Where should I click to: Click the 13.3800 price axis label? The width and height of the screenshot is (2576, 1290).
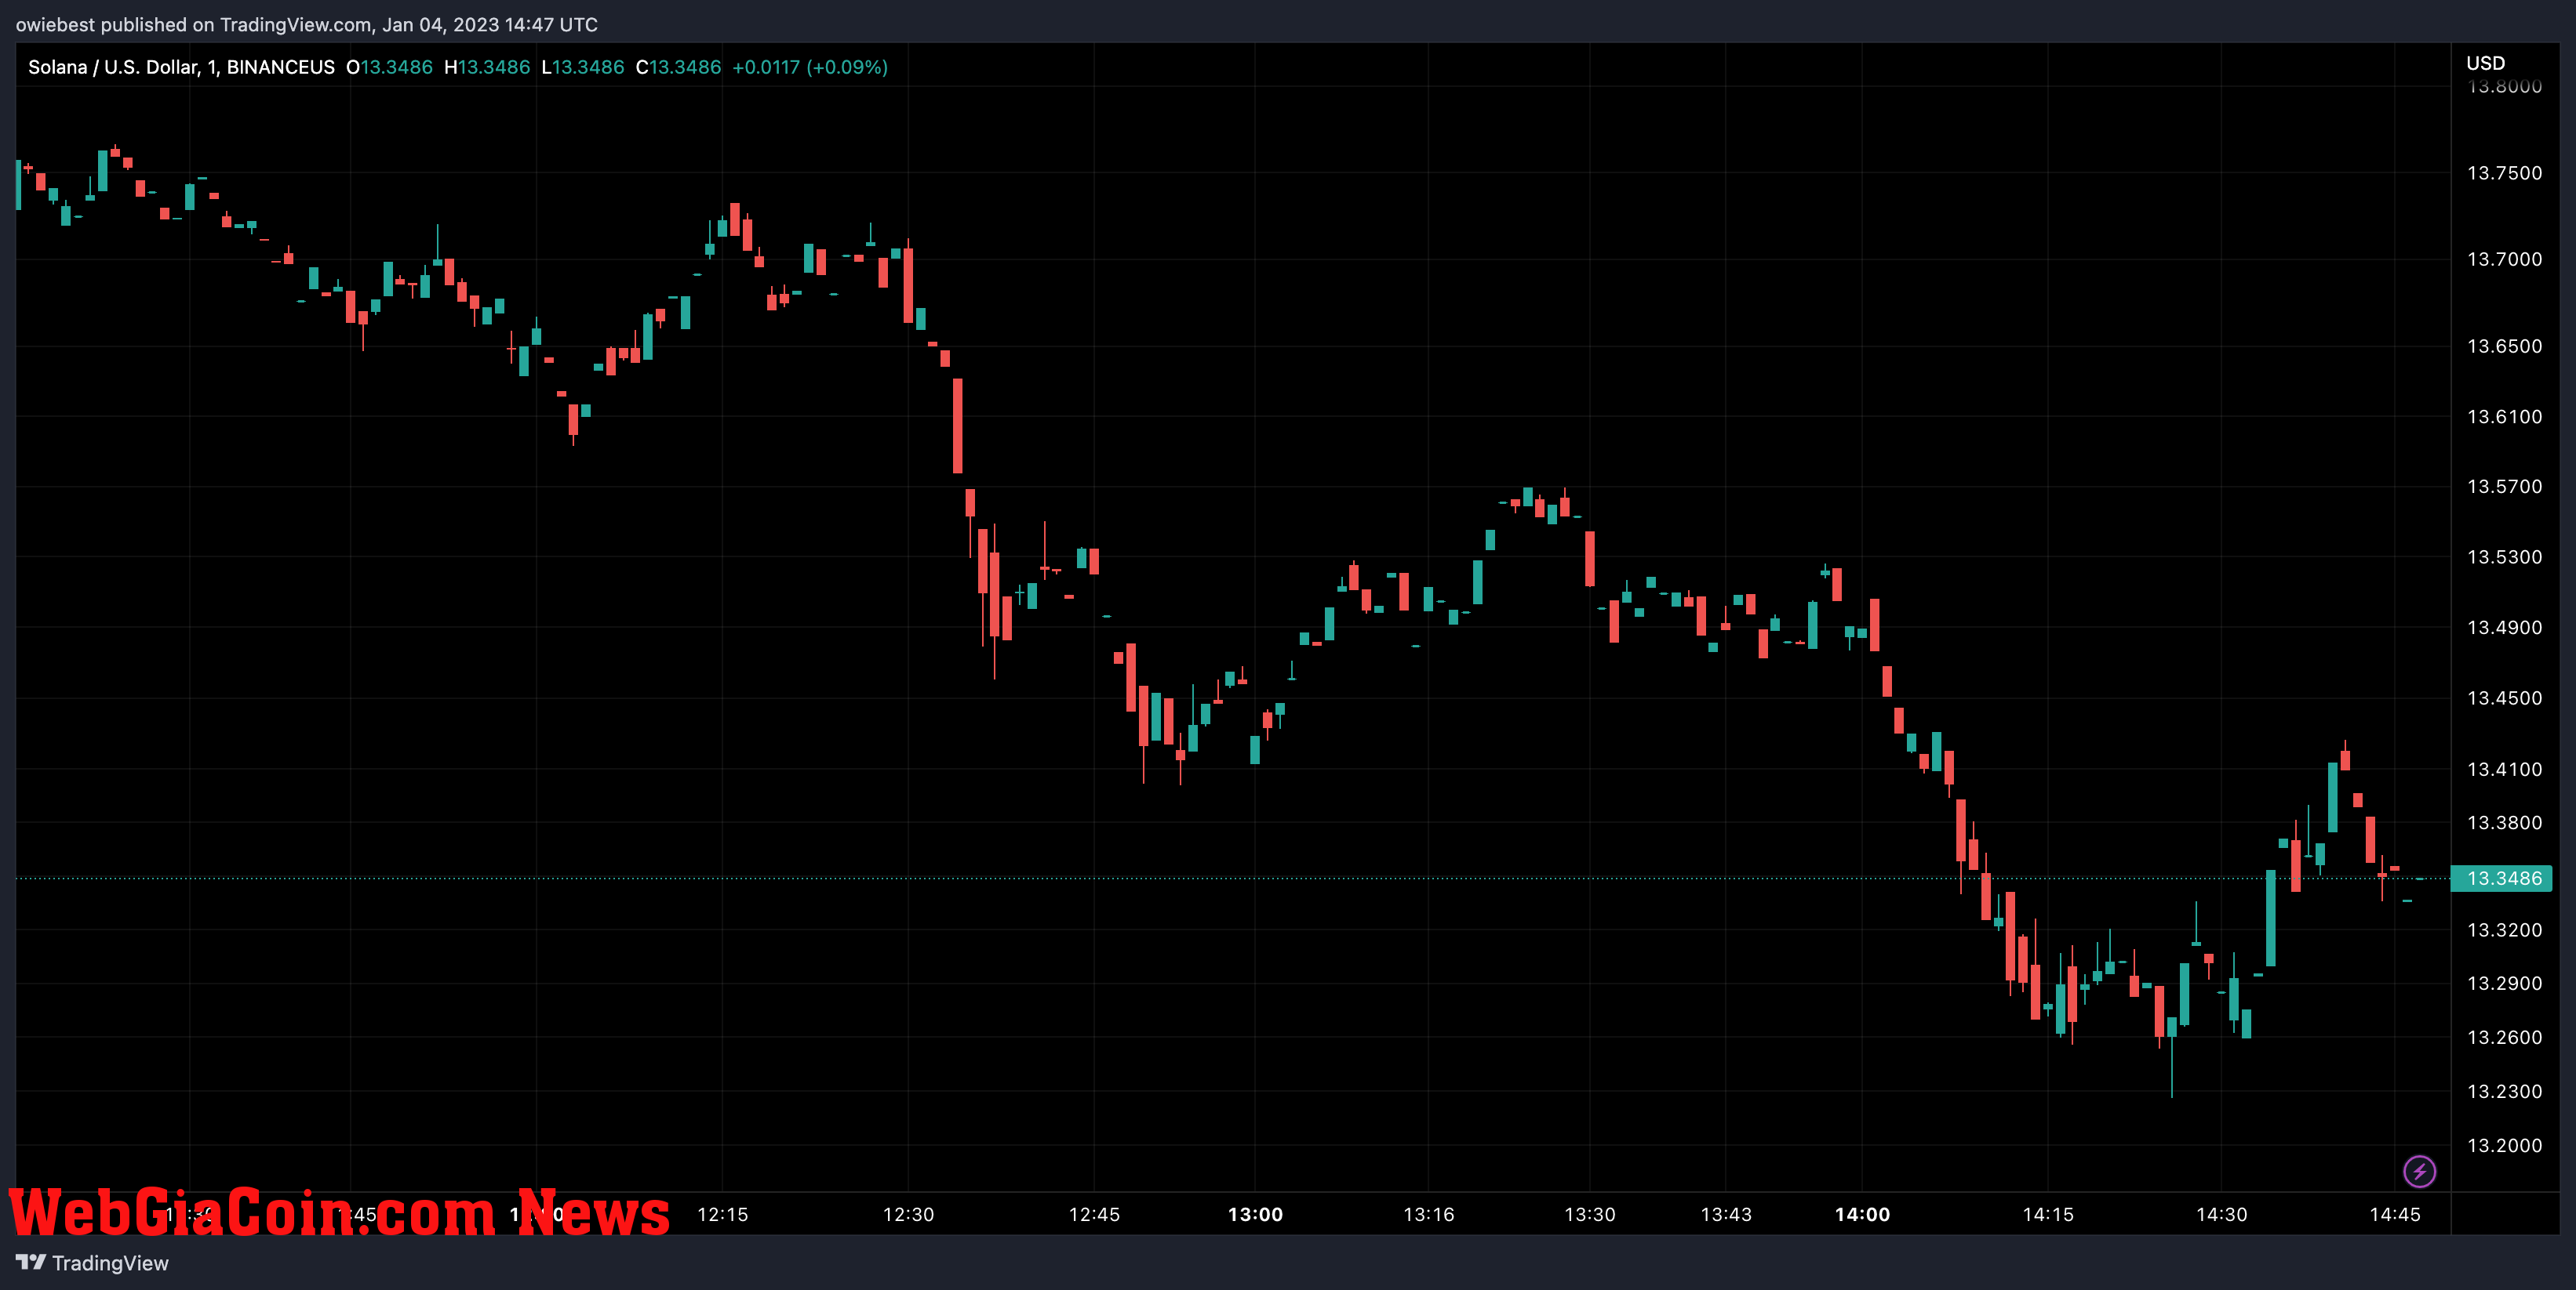2504,822
